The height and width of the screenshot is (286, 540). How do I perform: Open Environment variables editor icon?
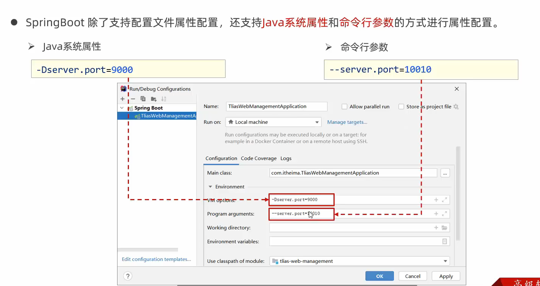click(x=444, y=241)
